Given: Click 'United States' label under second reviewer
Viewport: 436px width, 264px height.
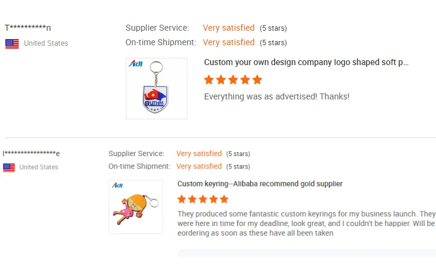Looking at the screenshot, I should pos(39,168).
